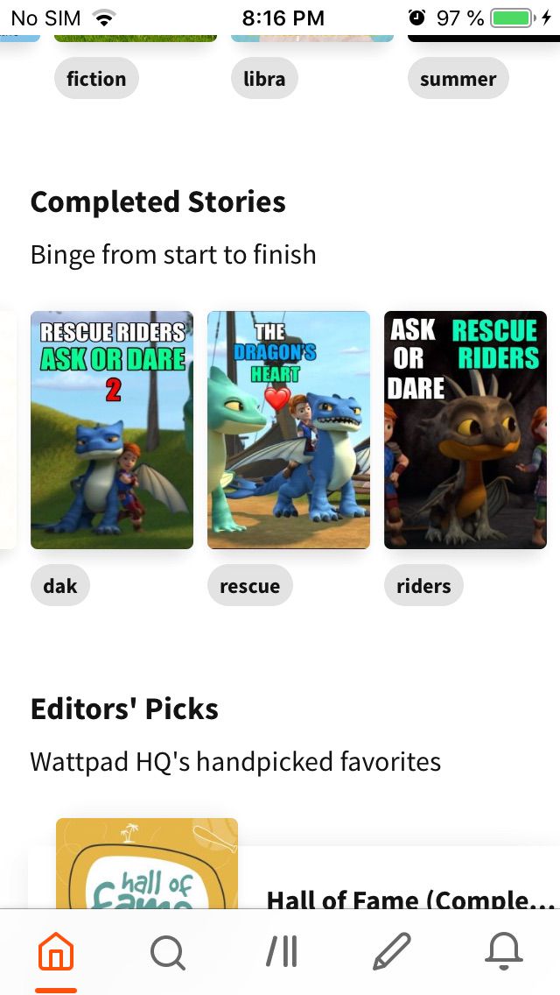Open the Hall of Fame (Comple... title

pos(410,900)
